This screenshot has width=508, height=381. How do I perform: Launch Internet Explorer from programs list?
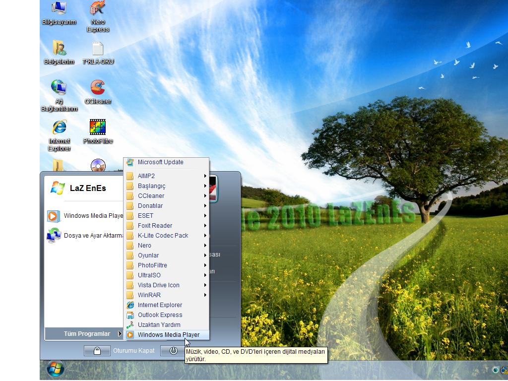[x=167, y=305]
